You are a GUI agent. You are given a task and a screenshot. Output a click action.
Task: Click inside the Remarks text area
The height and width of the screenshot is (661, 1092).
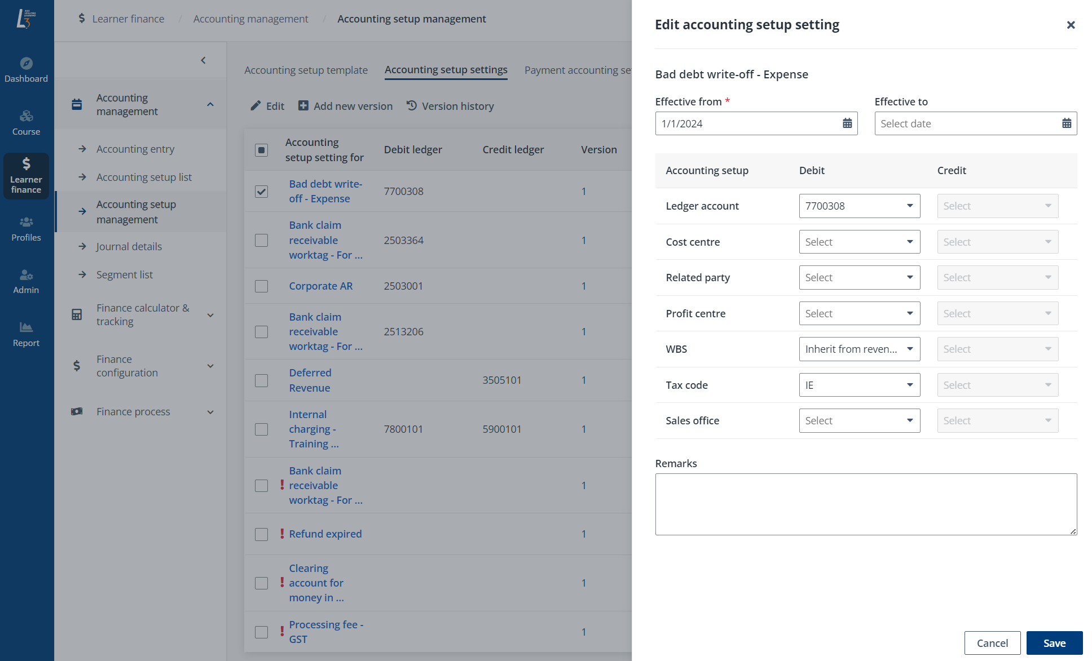tap(866, 503)
